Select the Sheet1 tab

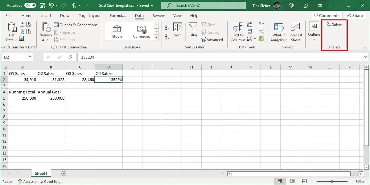[41, 173]
